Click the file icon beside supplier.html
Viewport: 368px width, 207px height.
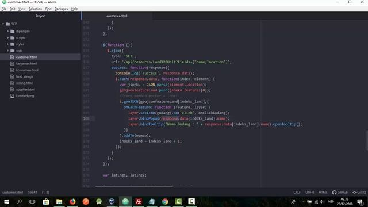[x=12, y=90]
